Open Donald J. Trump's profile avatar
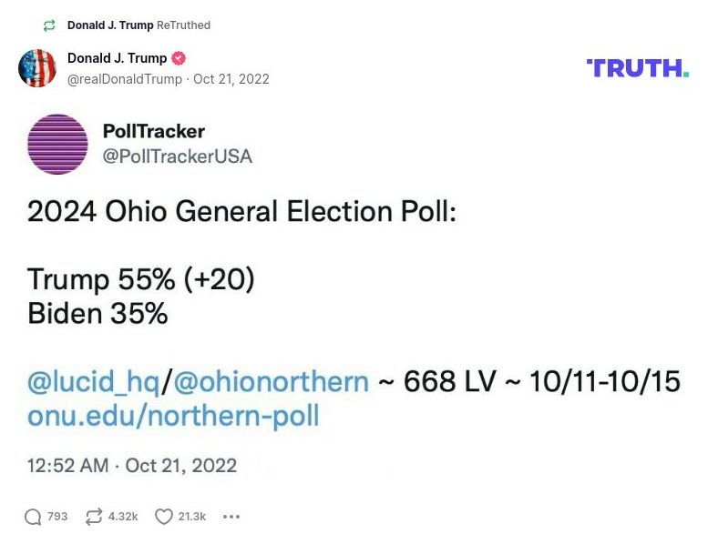Viewport: 708px width, 544px height. click(37, 68)
